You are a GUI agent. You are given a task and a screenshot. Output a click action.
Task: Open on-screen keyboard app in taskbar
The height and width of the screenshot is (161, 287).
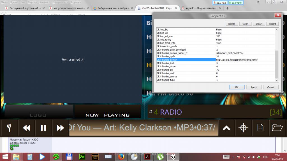108,157
